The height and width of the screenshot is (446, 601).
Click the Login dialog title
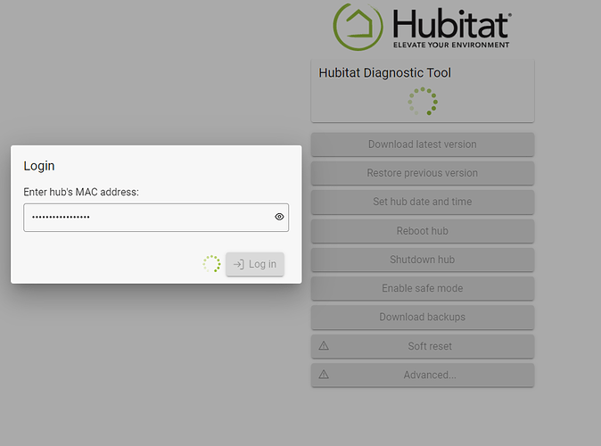39,166
